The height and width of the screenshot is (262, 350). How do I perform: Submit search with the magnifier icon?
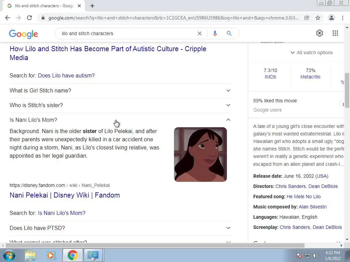point(229,33)
